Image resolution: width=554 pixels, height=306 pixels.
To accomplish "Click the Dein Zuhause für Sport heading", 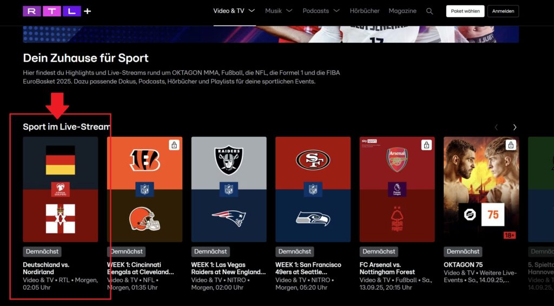I will [x=86, y=58].
